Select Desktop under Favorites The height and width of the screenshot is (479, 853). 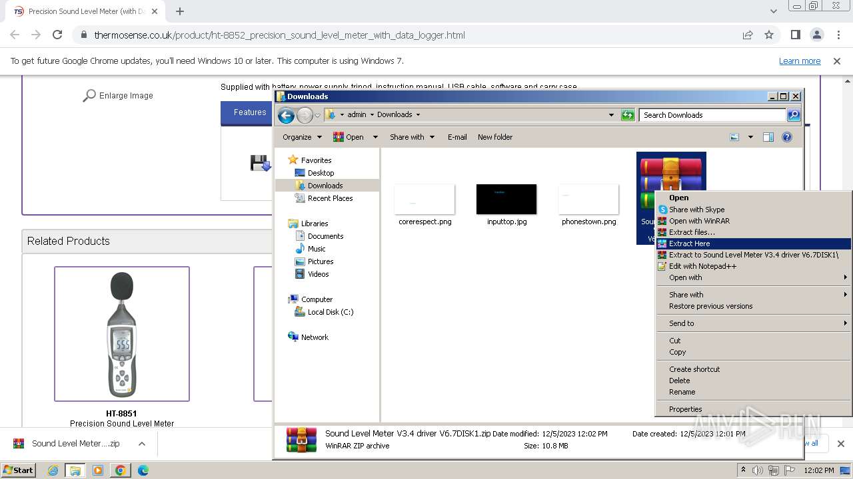click(321, 173)
